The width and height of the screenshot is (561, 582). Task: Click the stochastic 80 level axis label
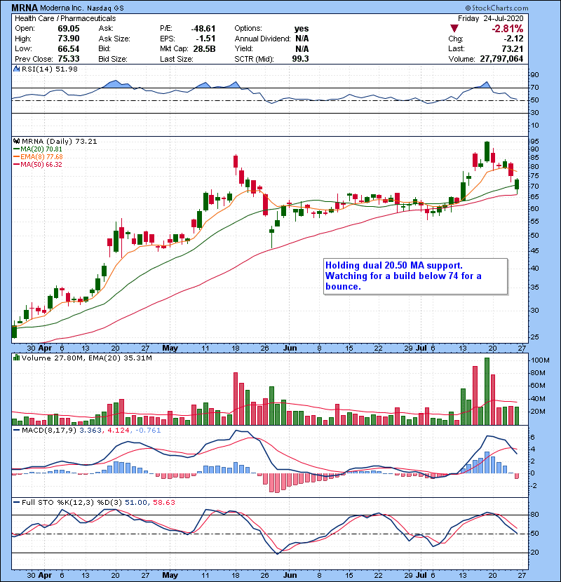pos(535,515)
